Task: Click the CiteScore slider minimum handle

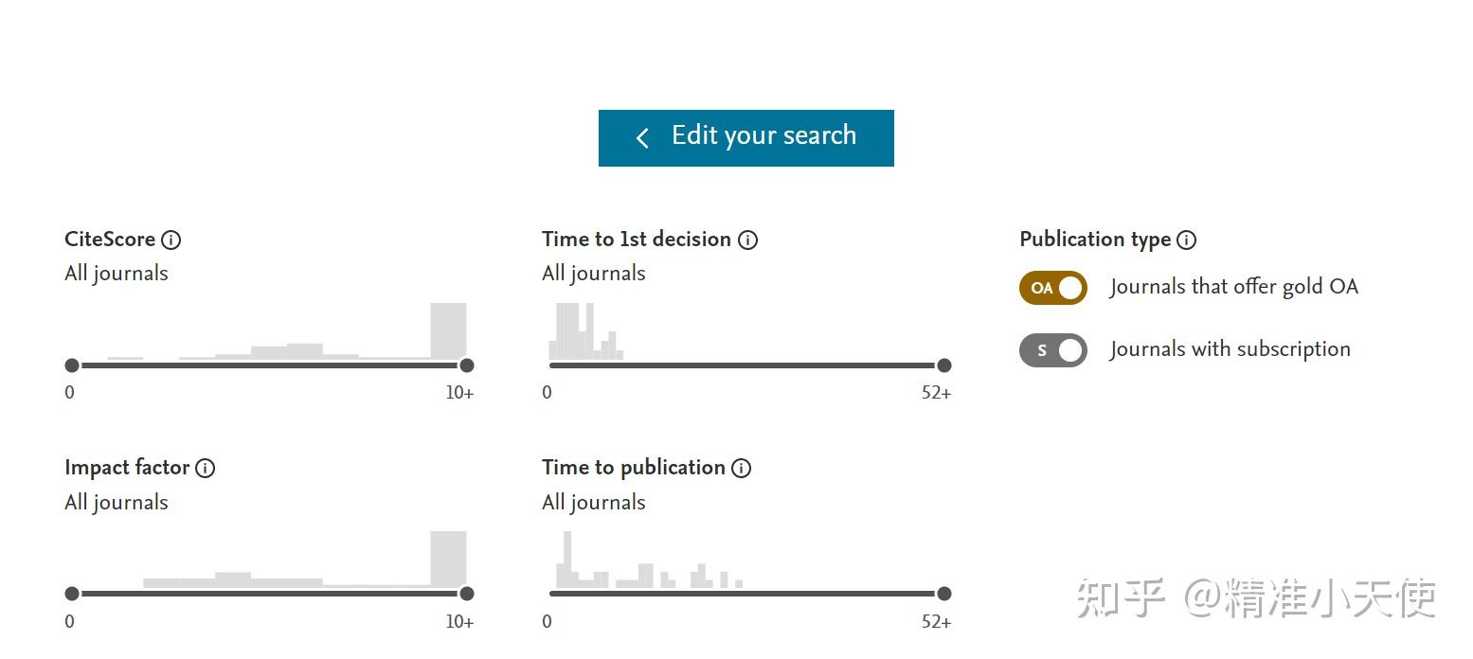Action: 72,365
